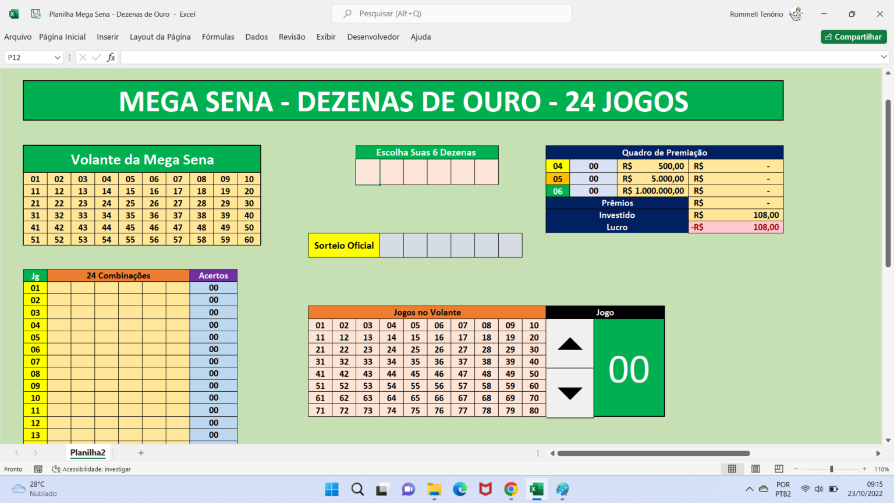Click the AutoSave/save workbook icon

pos(36,14)
